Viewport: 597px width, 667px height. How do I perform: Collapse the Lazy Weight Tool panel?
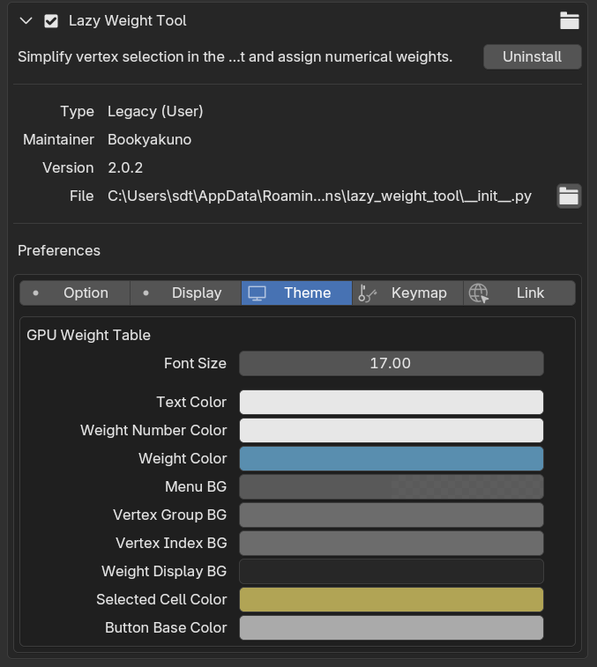(x=26, y=21)
